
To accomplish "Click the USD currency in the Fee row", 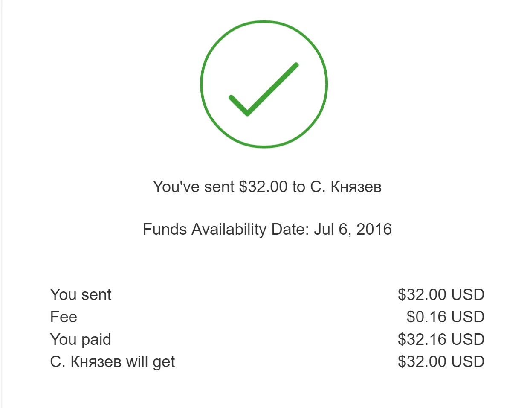I will coord(468,317).
